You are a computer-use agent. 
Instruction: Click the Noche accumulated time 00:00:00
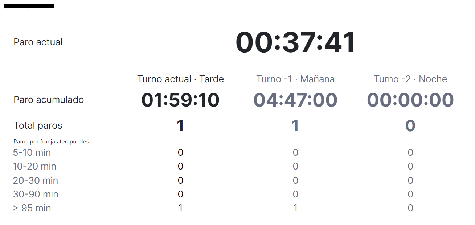pyautogui.click(x=410, y=100)
